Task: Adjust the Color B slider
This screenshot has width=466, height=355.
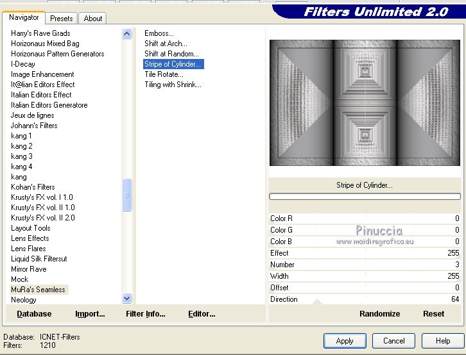Action: tap(365, 242)
